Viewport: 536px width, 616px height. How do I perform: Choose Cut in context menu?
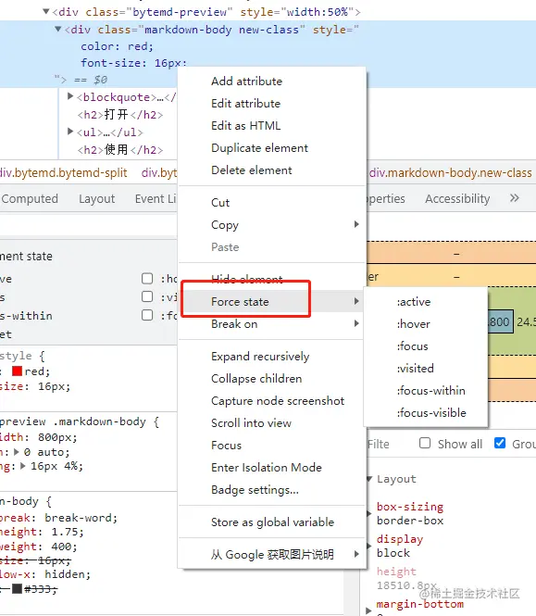coord(272,203)
